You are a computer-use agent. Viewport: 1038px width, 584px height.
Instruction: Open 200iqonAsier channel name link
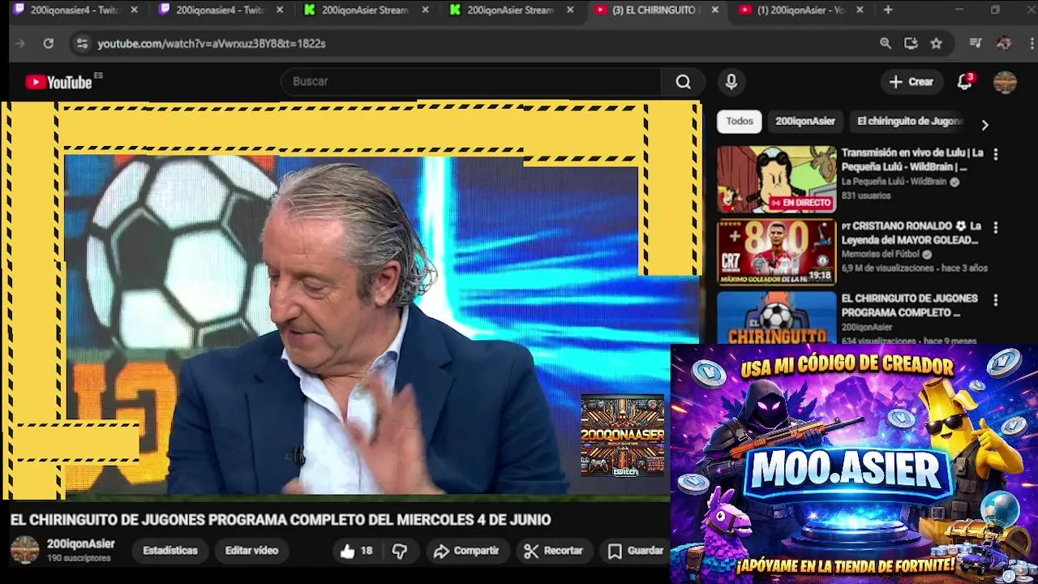pos(80,544)
